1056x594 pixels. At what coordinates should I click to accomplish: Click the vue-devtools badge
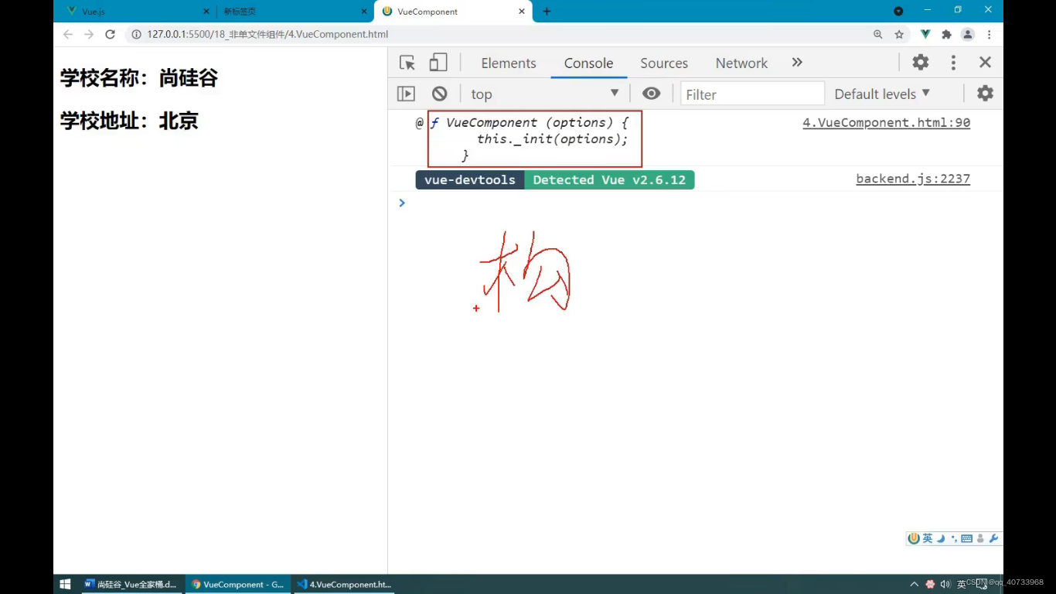(x=470, y=179)
